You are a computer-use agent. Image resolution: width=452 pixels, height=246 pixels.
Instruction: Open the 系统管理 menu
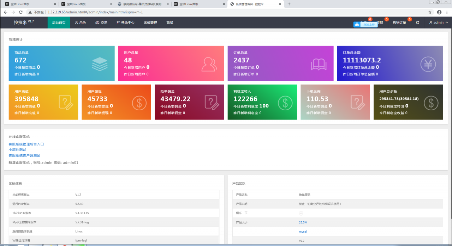[x=150, y=23]
